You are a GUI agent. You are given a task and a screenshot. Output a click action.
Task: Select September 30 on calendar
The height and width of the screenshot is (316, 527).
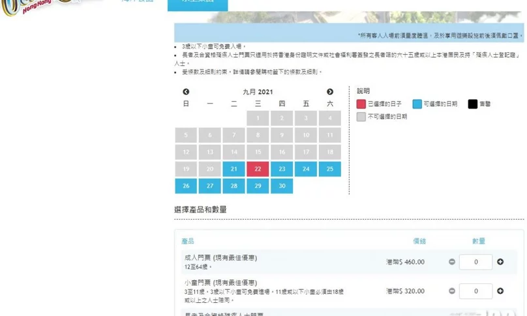(x=282, y=186)
